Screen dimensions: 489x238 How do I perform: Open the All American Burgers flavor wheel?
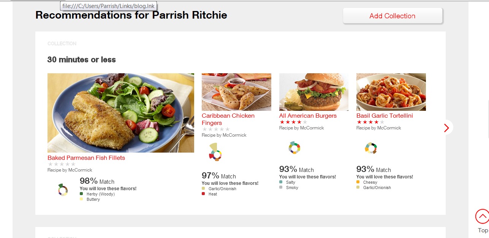[294, 148]
